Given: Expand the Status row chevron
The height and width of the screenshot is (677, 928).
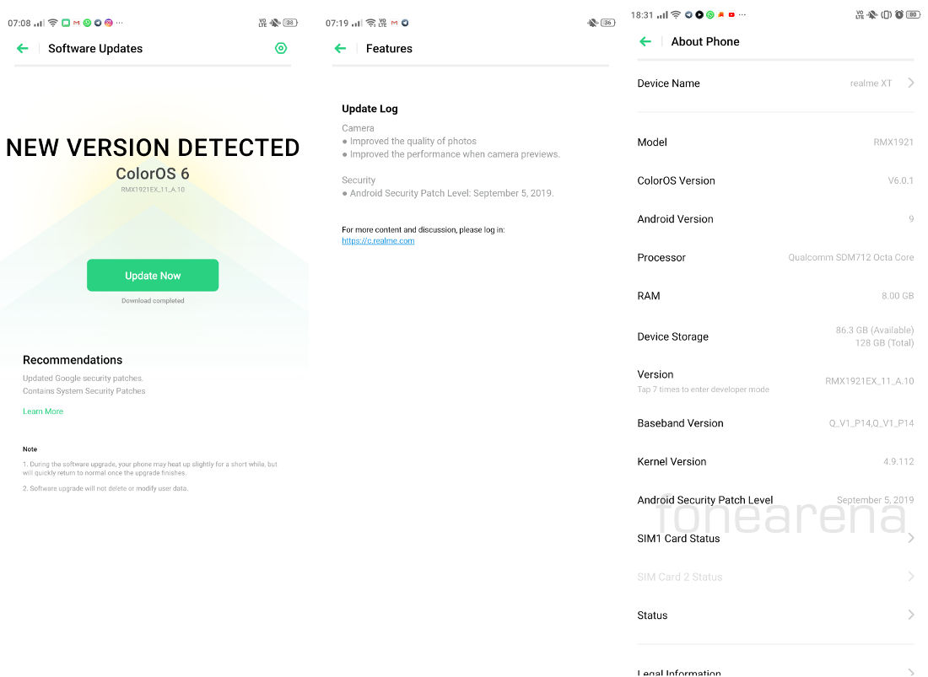Looking at the screenshot, I should coord(910,615).
